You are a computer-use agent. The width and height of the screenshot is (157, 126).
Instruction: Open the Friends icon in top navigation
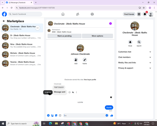(x=78, y=14)
